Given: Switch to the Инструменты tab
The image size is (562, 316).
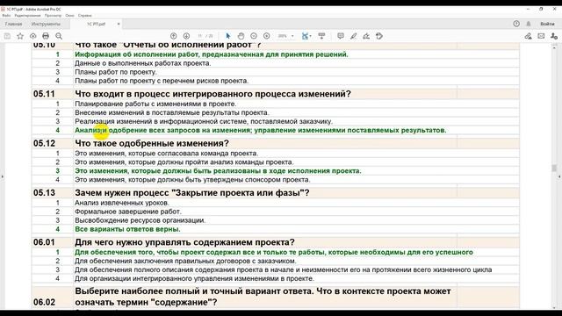Looking at the screenshot, I should [46, 24].
